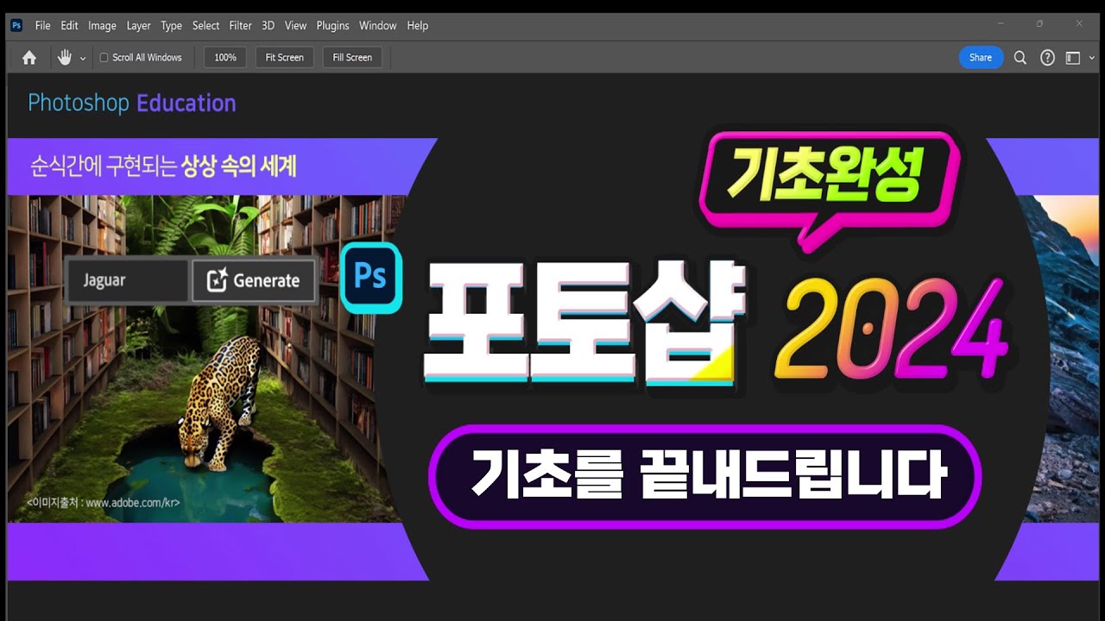Open the Select menu
This screenshot has width=1105, height=621.
tap(205, 26)
